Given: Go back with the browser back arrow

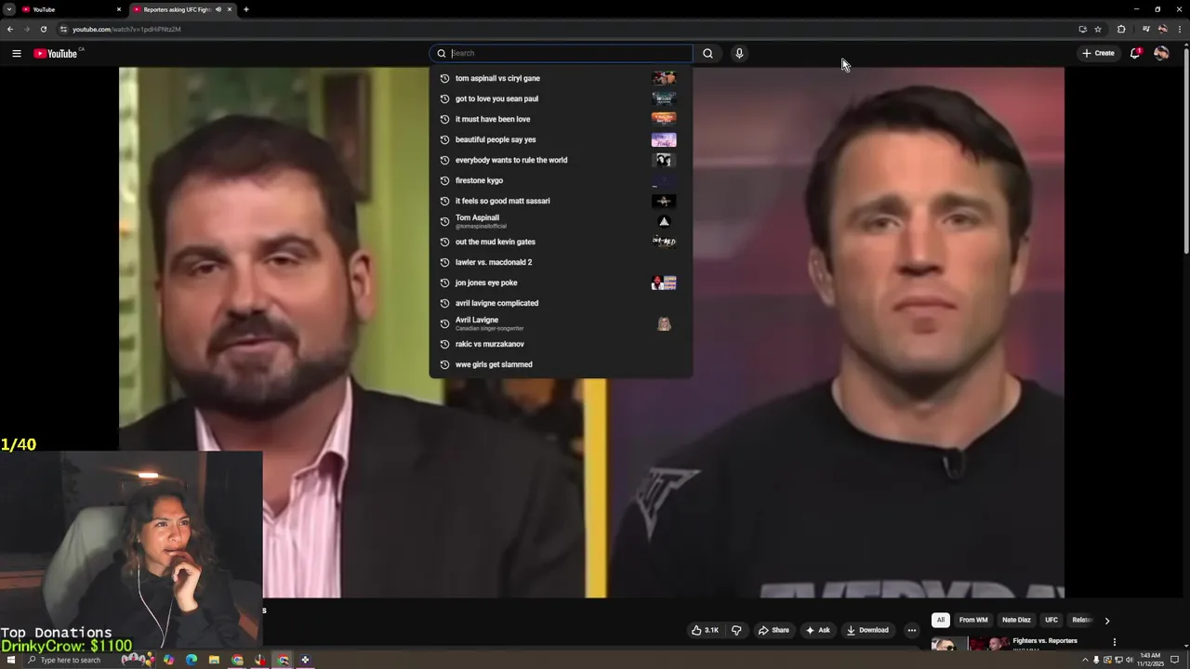Looking at the screenshot, I should point(10,29).
